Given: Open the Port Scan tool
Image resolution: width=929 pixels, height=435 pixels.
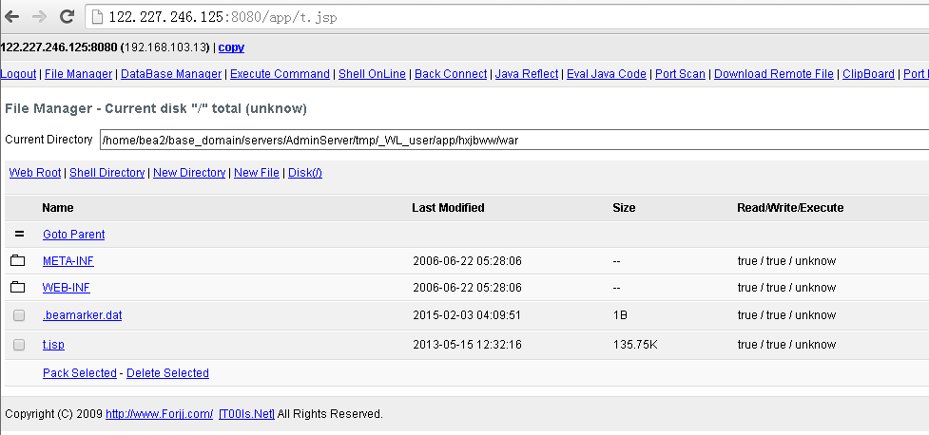Looking at the screenshot, I should tap(680, 74).
